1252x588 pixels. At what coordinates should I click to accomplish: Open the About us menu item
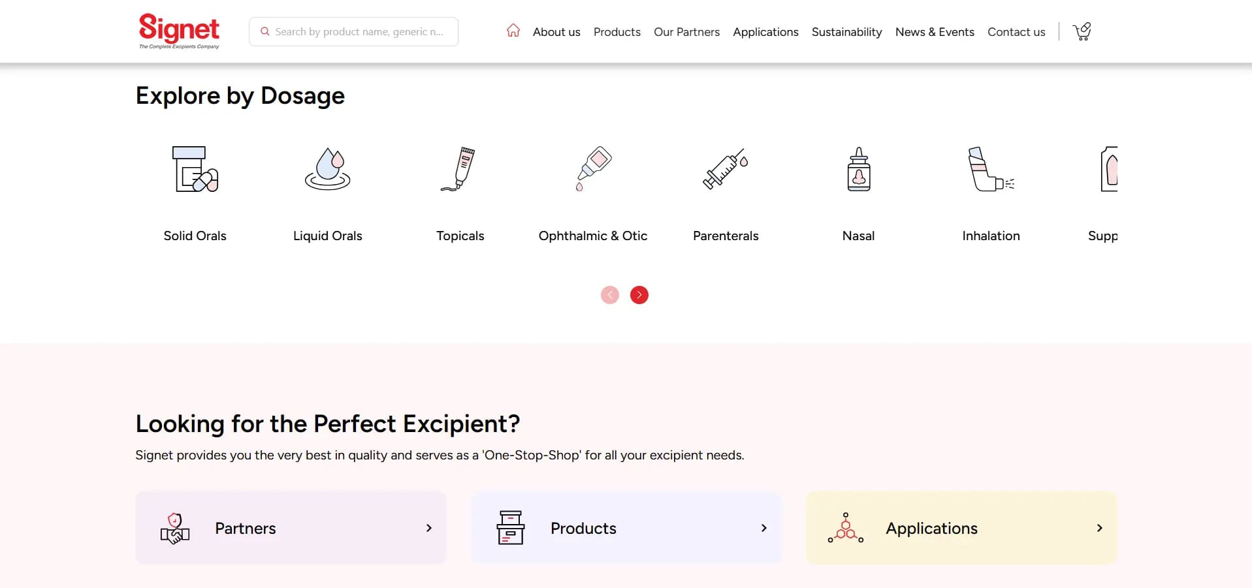556,31
